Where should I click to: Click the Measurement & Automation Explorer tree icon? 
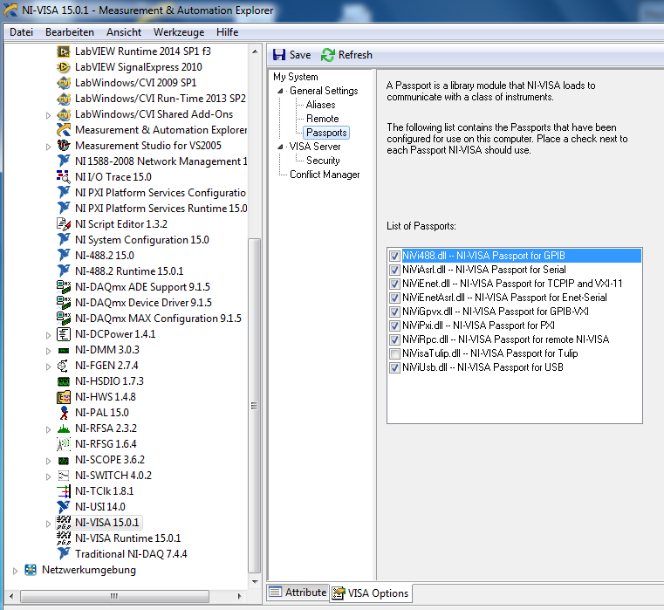pyautogui.click(x=64, y=130)
